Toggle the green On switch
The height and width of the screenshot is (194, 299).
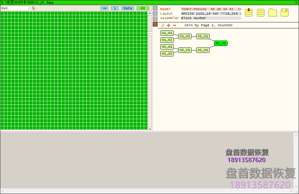143,8
